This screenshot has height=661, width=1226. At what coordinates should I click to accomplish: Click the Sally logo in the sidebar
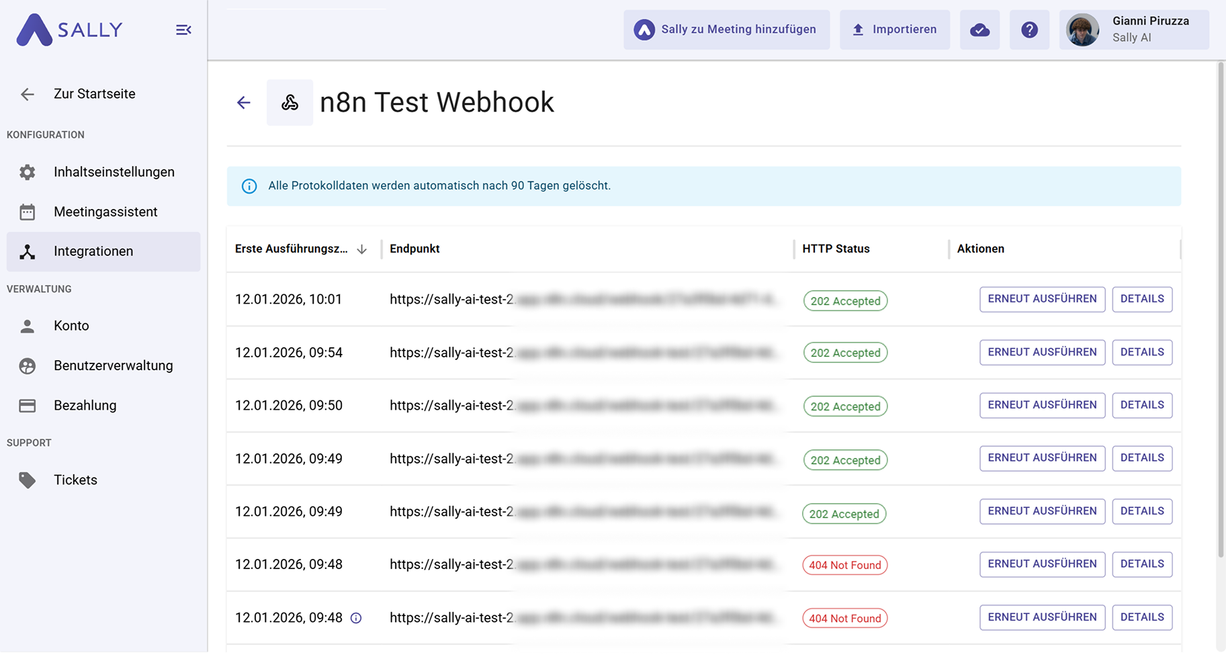pos(70,30)
